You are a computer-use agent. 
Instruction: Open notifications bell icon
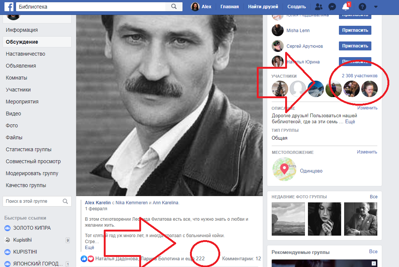coord(346,7)
